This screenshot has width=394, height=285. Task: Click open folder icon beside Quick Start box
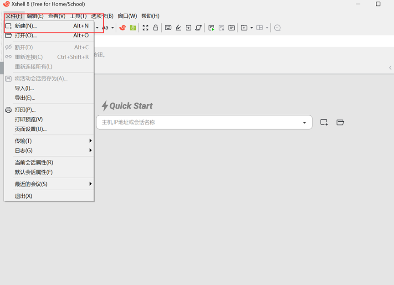point(340,122)
